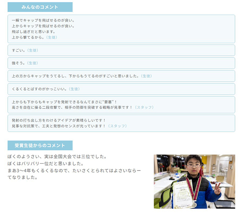Click the (生徒) label next to 強そう。
The image size is (243, 213).
[32, 63]
